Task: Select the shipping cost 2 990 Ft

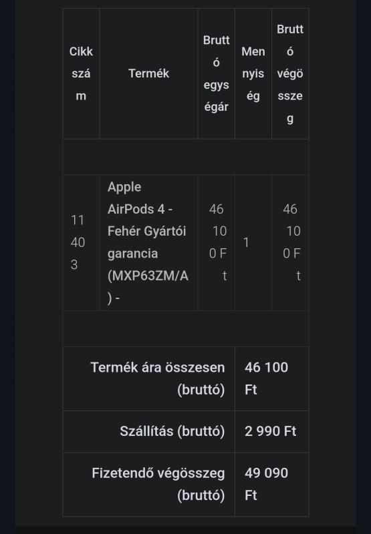Action: [271, 431]
